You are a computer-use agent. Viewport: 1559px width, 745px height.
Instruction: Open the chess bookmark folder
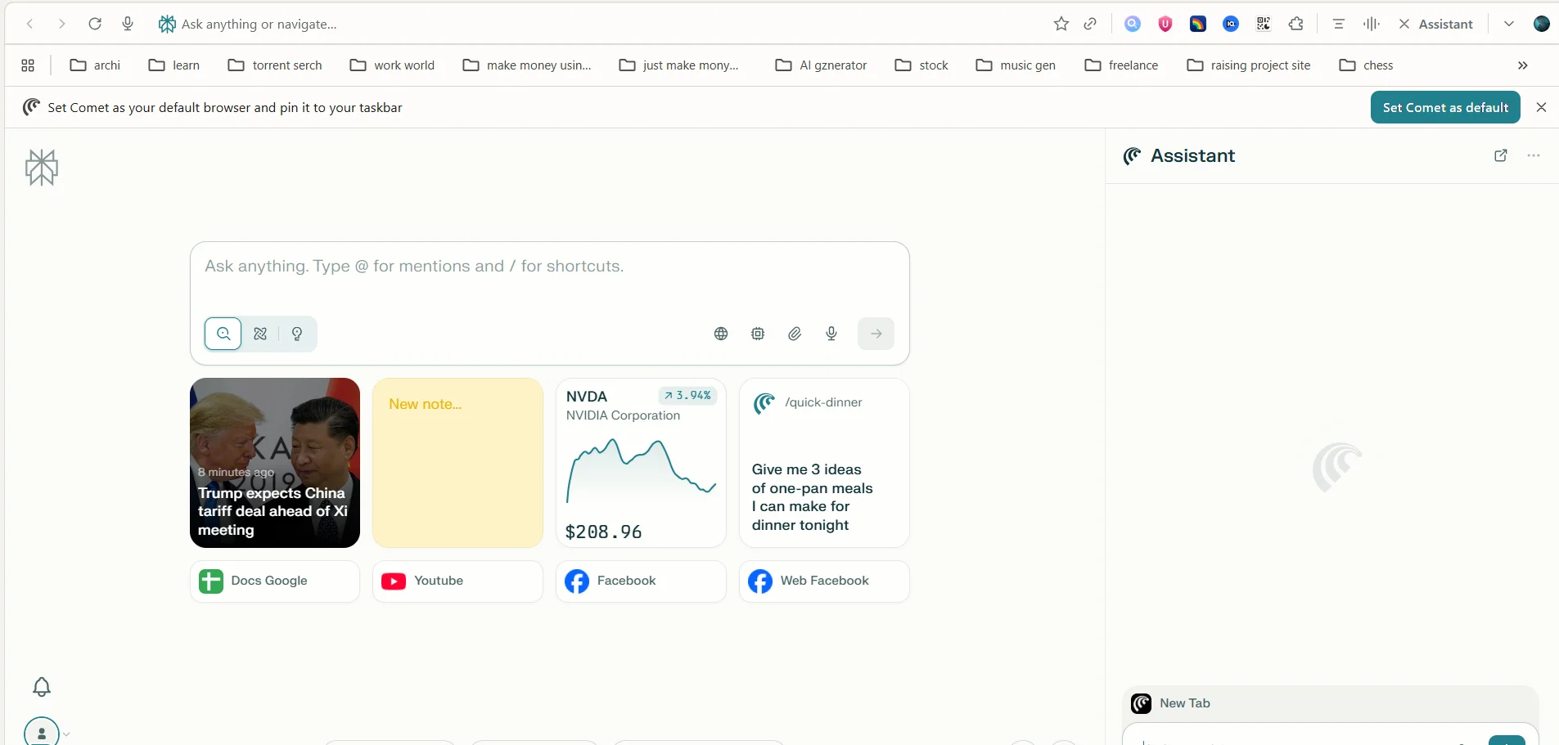coord(1366,65)
